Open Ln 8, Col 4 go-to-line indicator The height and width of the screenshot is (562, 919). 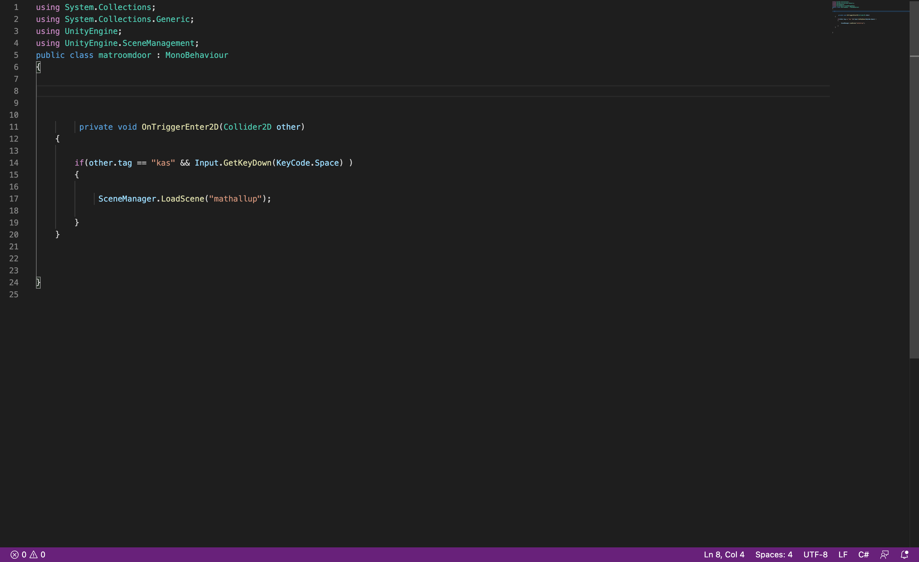[x=724, y=555]
